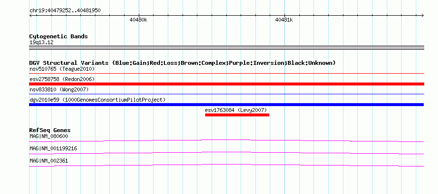438x194 pixels.
Task: Open the MAG|NM_002361 gene label
Action: click(49, 161)
